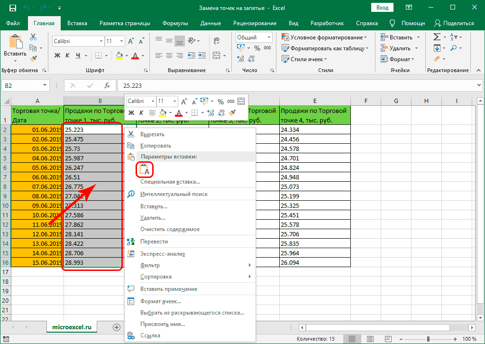This screenshot has height=344, width=485.
Task: Toggle italic К in the mini toolbar
Action: (141, 113)
